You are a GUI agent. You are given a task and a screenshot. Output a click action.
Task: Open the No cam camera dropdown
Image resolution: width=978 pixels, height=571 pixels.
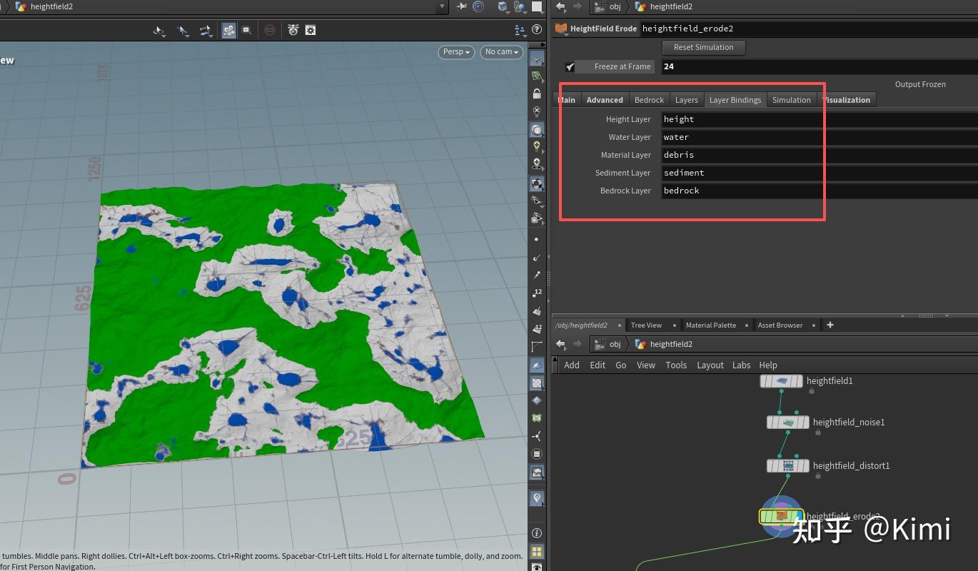[502, 51]
